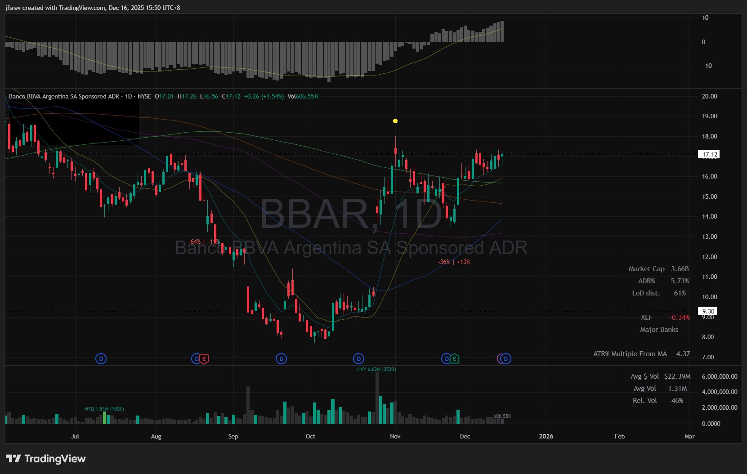747x474 pixels.
Task: Click the October dividend D marker
Action: click(358, 359)
